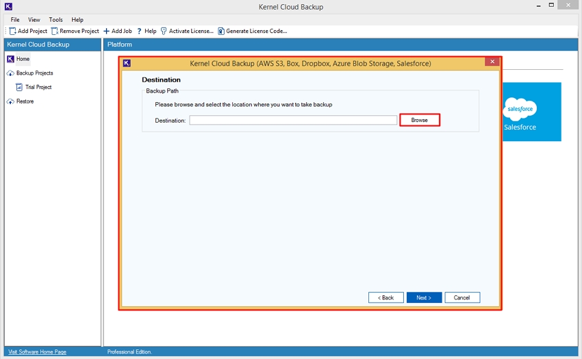Close the Kernel Cloud Backup dialog

pos(492,62)
